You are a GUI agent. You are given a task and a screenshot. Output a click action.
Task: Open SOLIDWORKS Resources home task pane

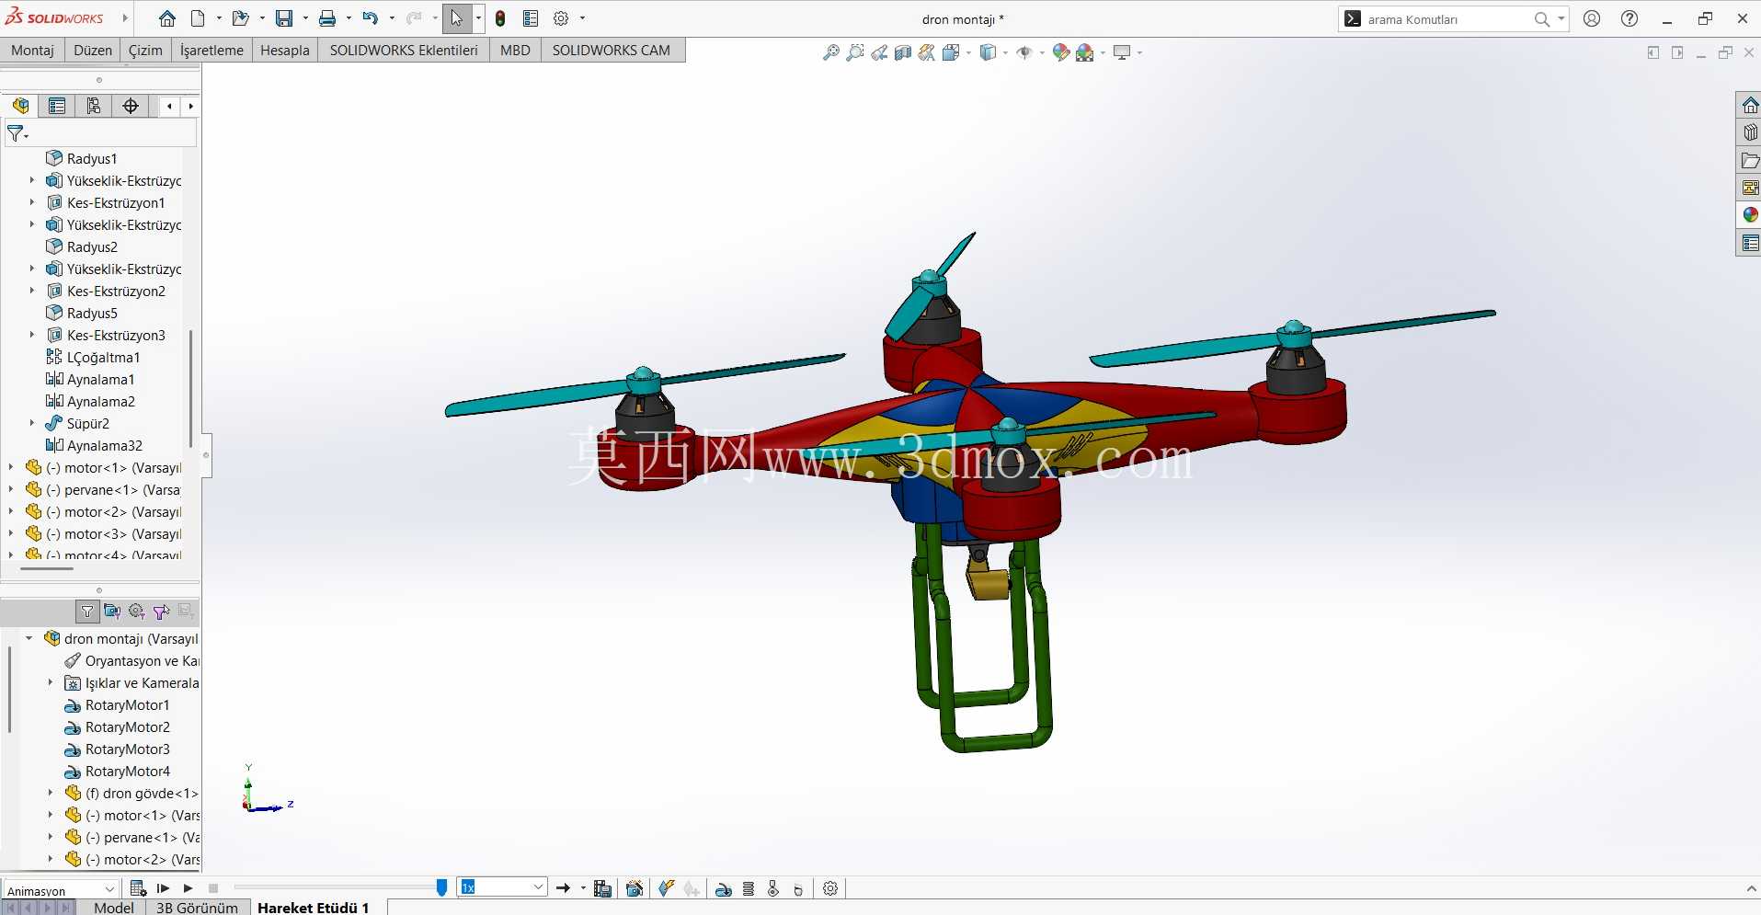coord(1749,106)
